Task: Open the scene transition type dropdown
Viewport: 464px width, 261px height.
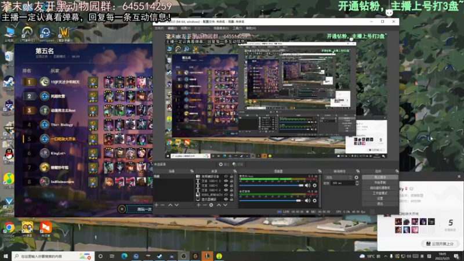Action: click(339, 177)
